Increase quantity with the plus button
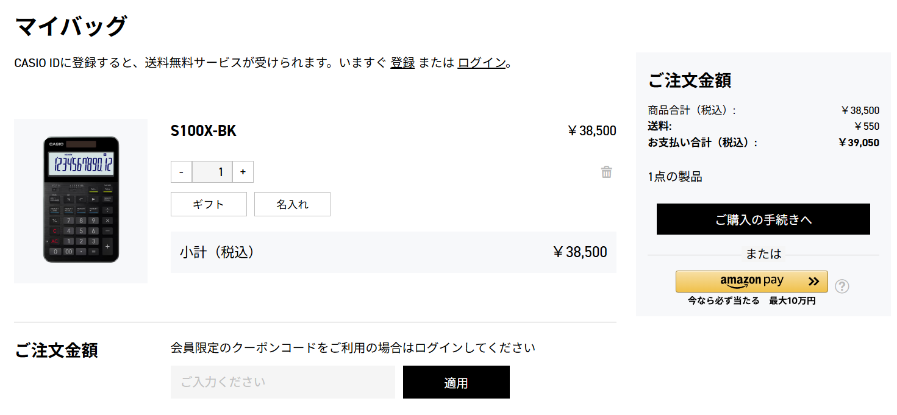 click(x=243, y=172)
